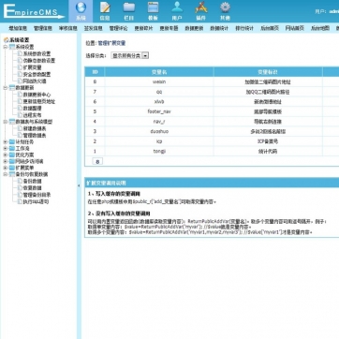The height and width of the screenshot is (339, 339).
Task: Open the 插件 tools icon section
Action: click(x=201, y=11)
